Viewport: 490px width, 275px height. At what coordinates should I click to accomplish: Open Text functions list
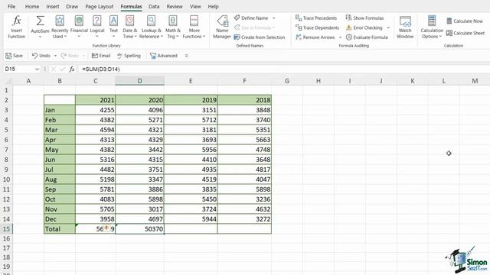pyautogui.click(x=113, y=27)
